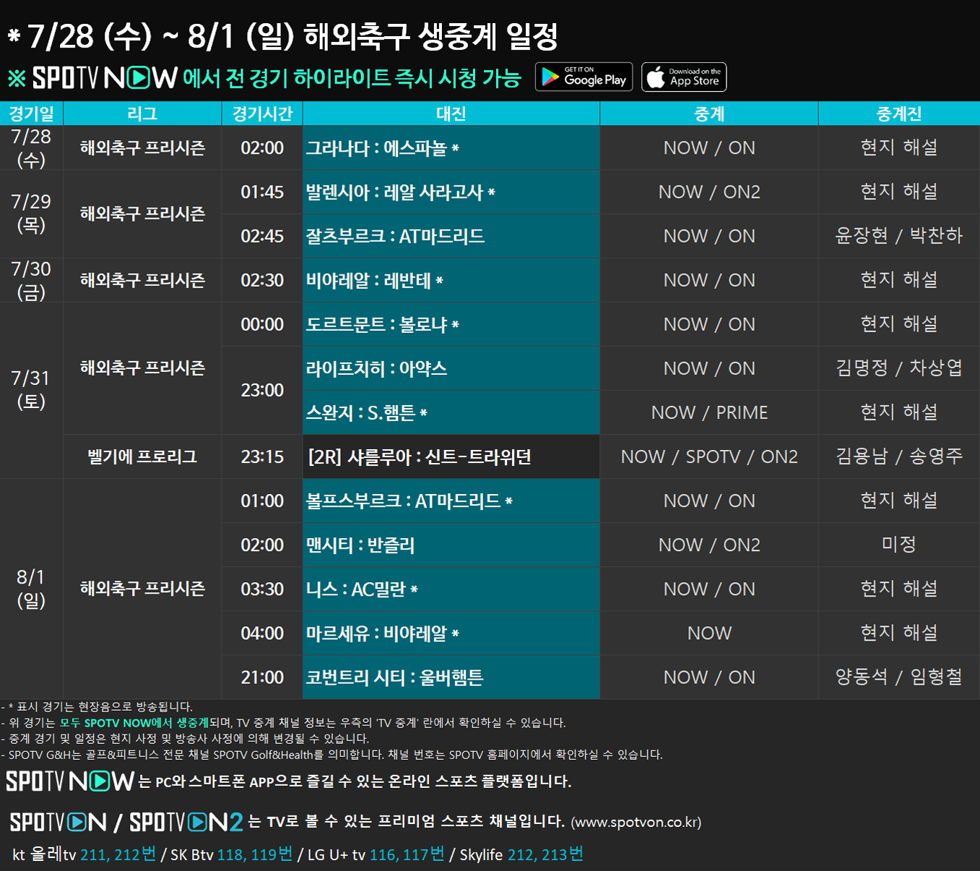Click the App Store download badge
The image size is (980, 871).
pyautogui.click(x=684, y=77)
